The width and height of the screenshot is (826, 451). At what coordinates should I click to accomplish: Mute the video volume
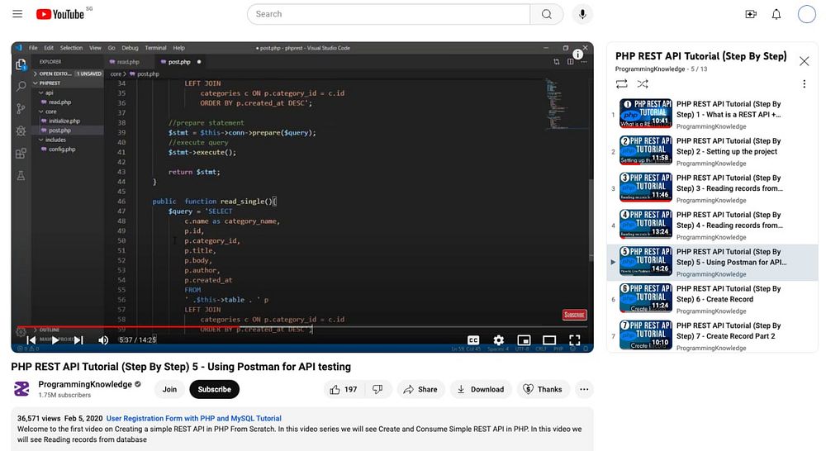tap(103, 339)
